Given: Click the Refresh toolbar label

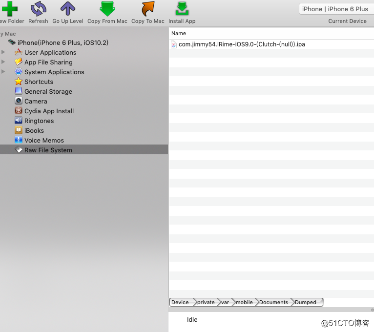Looking at the screenshot, I should coord(38,21).
